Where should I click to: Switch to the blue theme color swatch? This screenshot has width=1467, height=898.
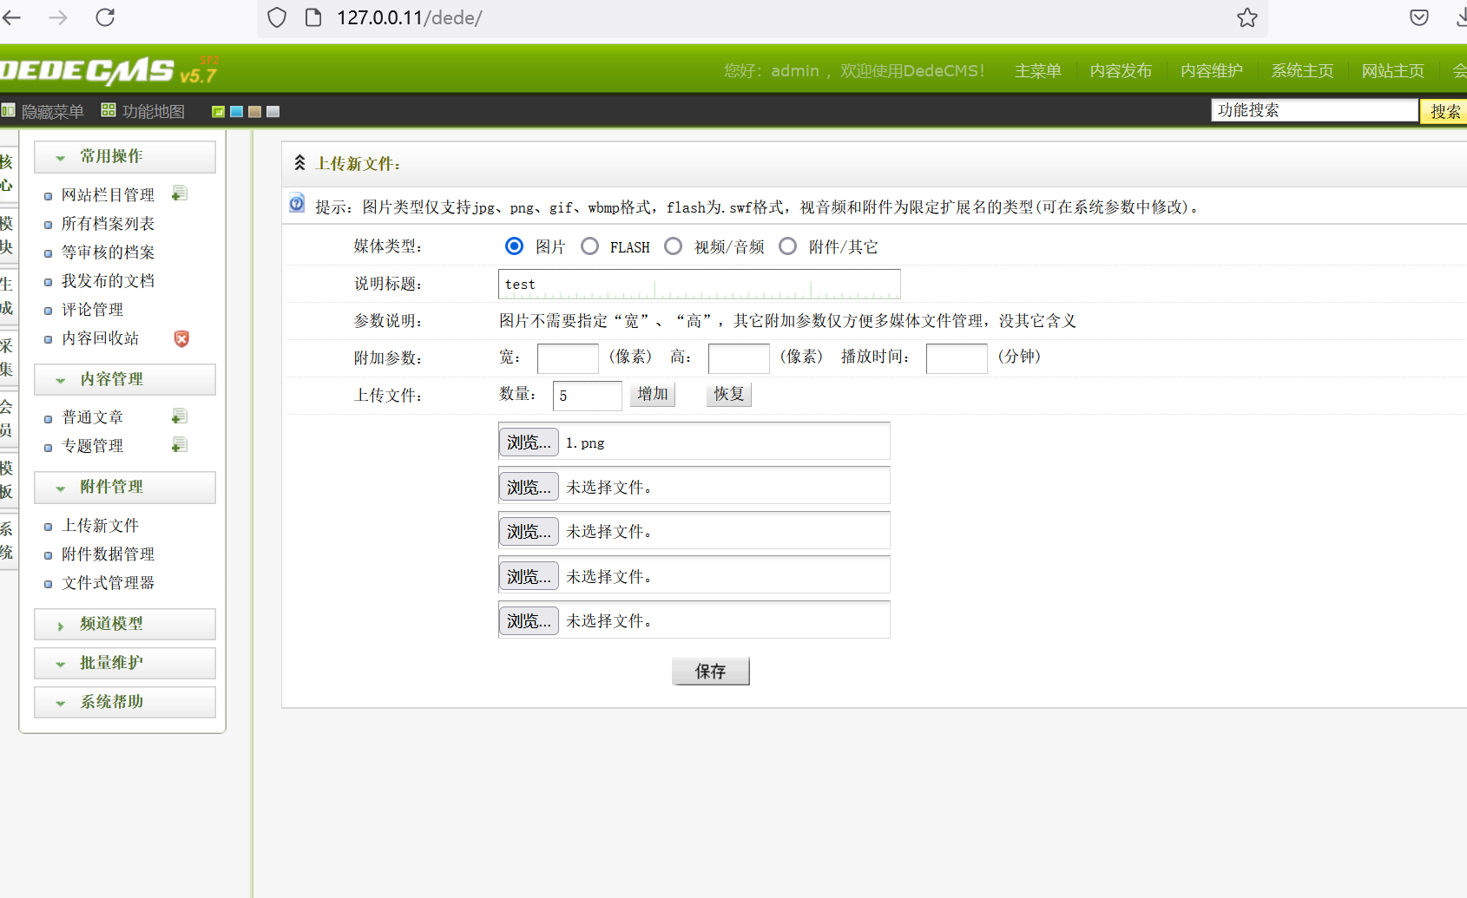[236, 112]
